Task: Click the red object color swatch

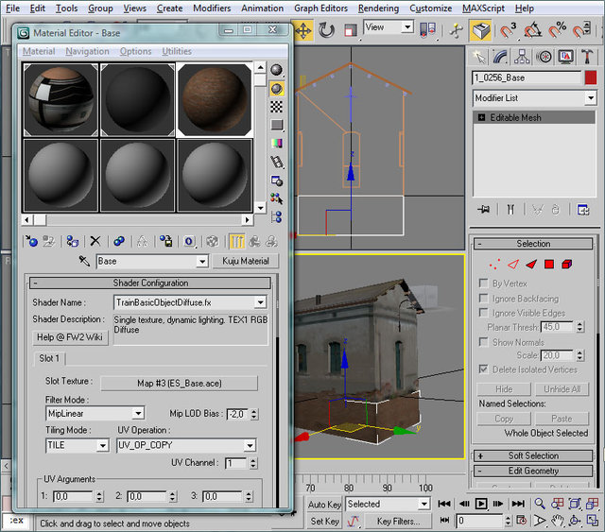Action: click(x=591, y=78)
